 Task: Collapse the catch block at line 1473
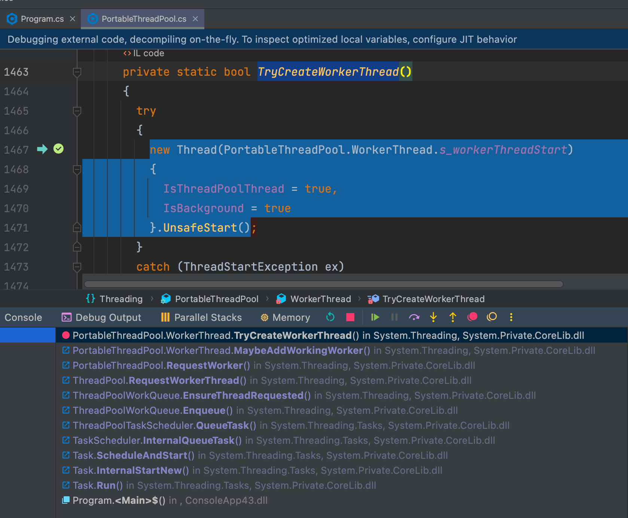click(77, 267)
